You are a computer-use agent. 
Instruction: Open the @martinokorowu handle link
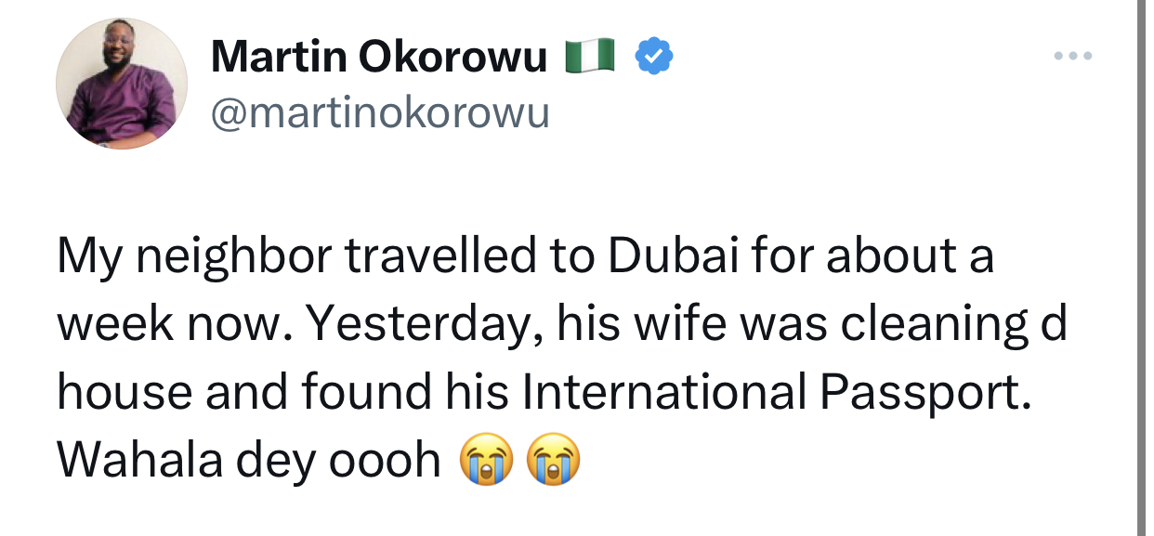(381, 113)
